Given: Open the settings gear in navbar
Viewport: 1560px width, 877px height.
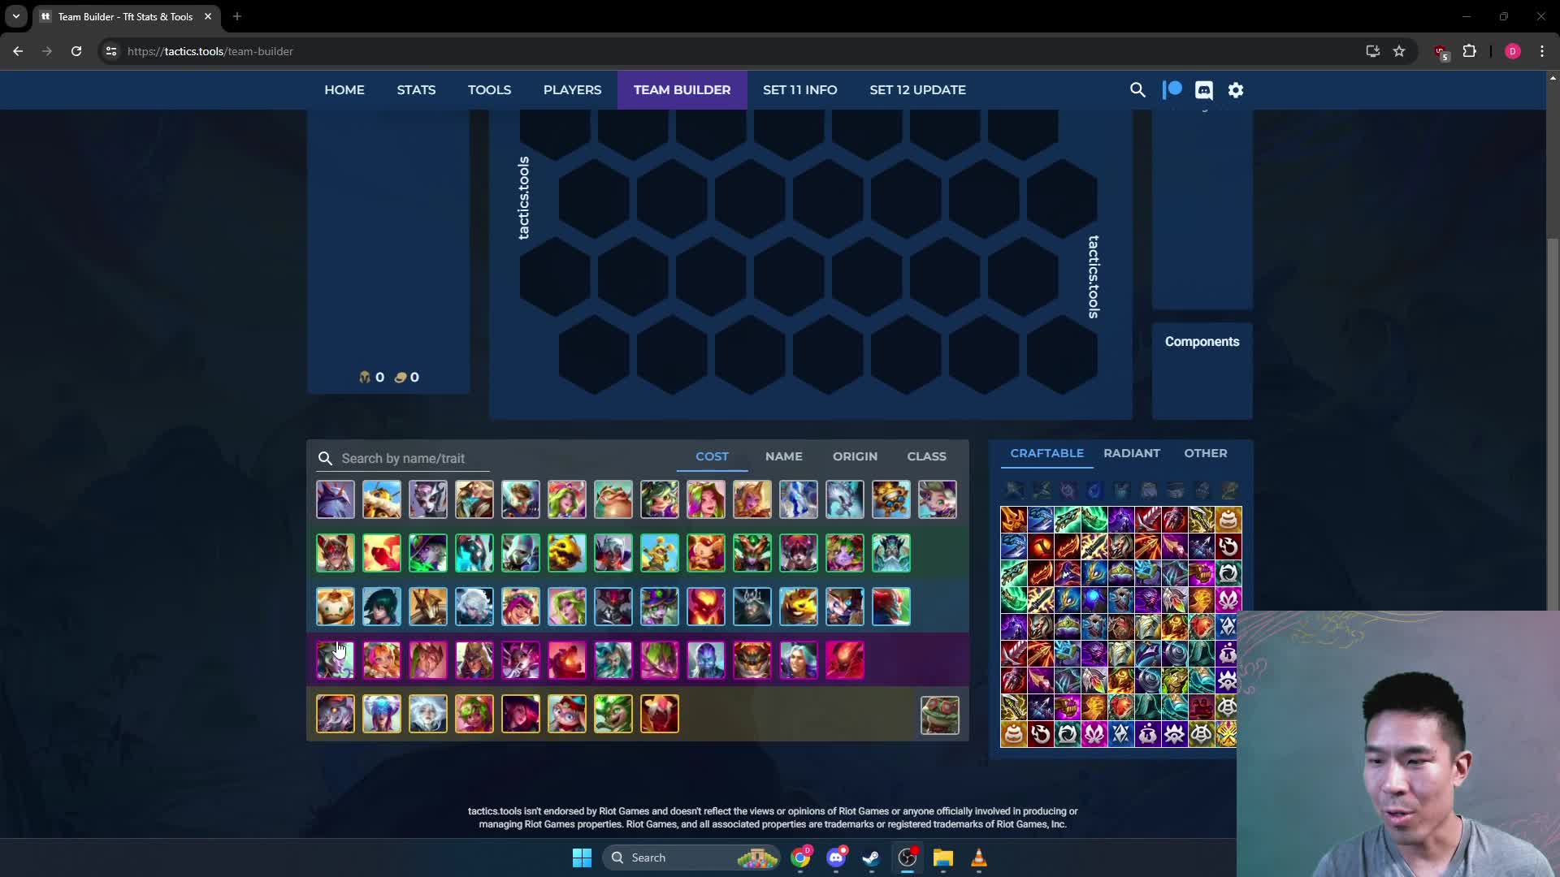Looking at the screenshot, I should [x=1236, y=90].
